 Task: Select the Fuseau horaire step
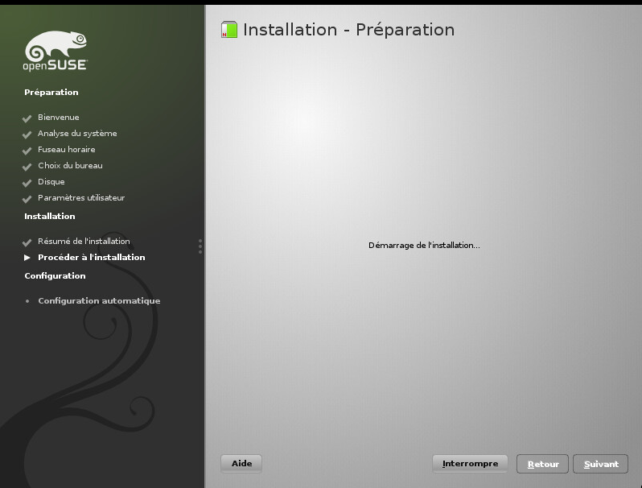click(x=66, y=150)
